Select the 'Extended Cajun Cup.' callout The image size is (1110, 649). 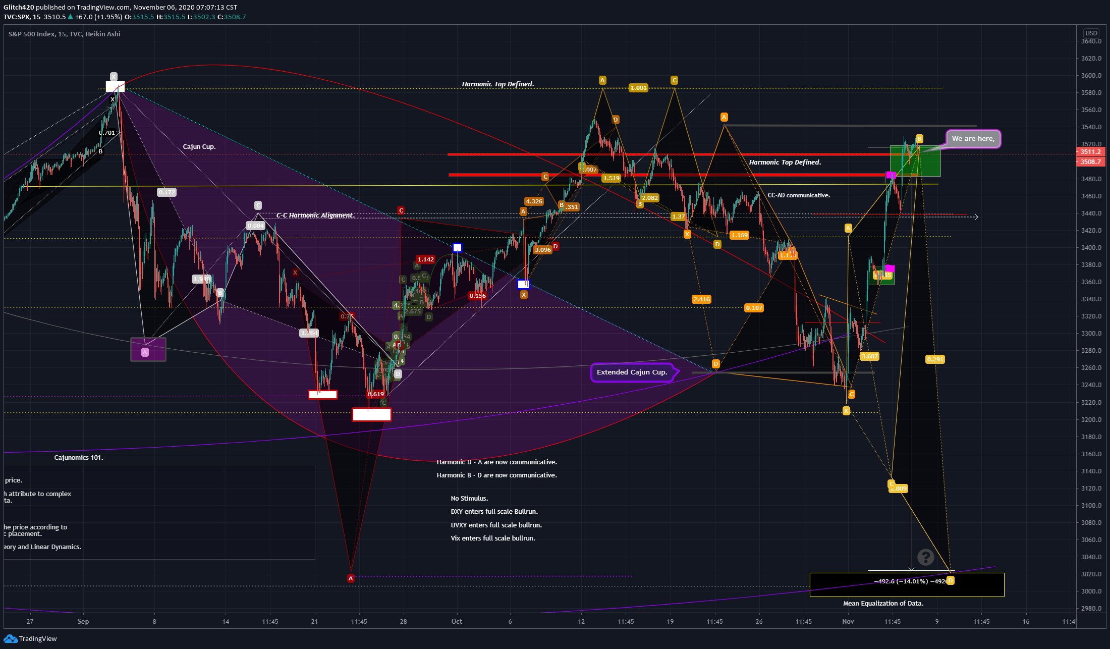632,372
